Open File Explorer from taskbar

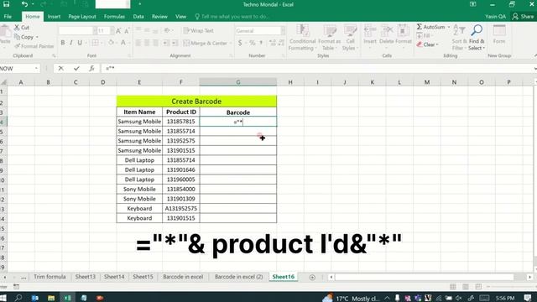click(x=51, y=299)
